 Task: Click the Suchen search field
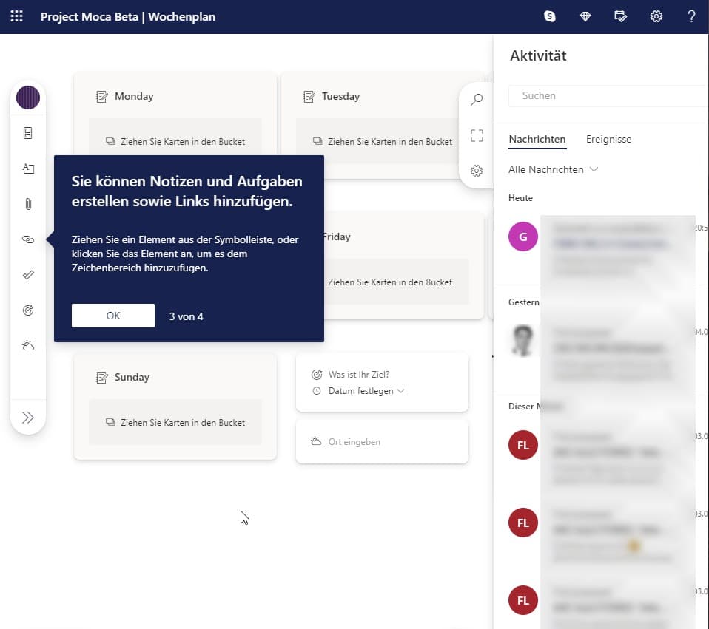click(607, 95)
